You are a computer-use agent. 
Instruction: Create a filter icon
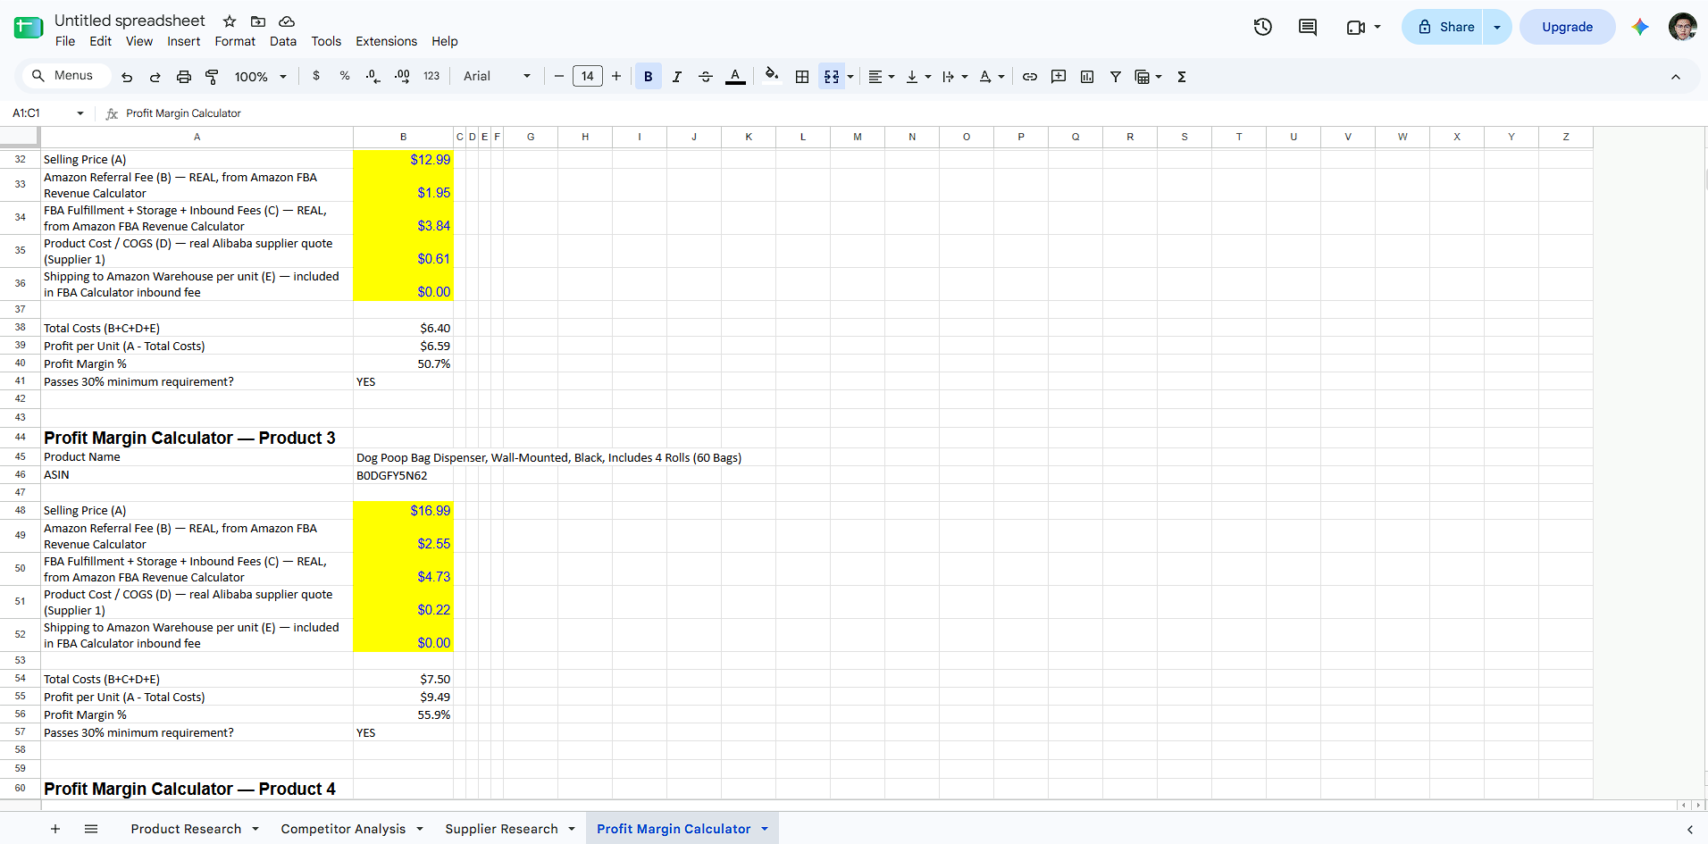tap(1116, 77)
